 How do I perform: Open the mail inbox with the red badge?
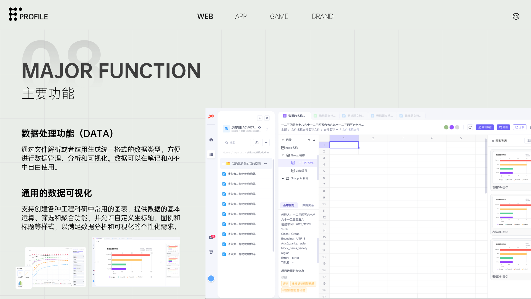211,238
